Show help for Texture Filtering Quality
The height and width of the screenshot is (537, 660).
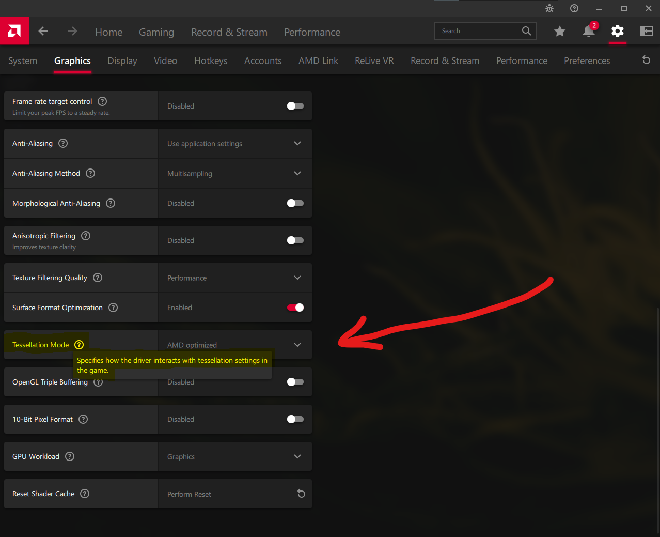[x=98, y=278]
